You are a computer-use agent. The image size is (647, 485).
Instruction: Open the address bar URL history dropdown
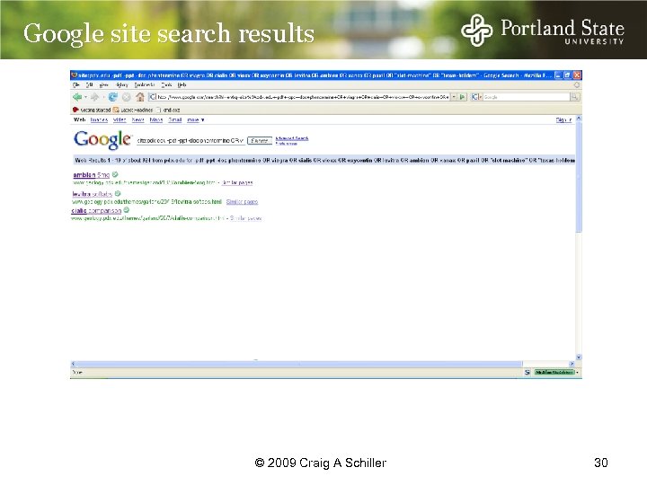point(454,97)
